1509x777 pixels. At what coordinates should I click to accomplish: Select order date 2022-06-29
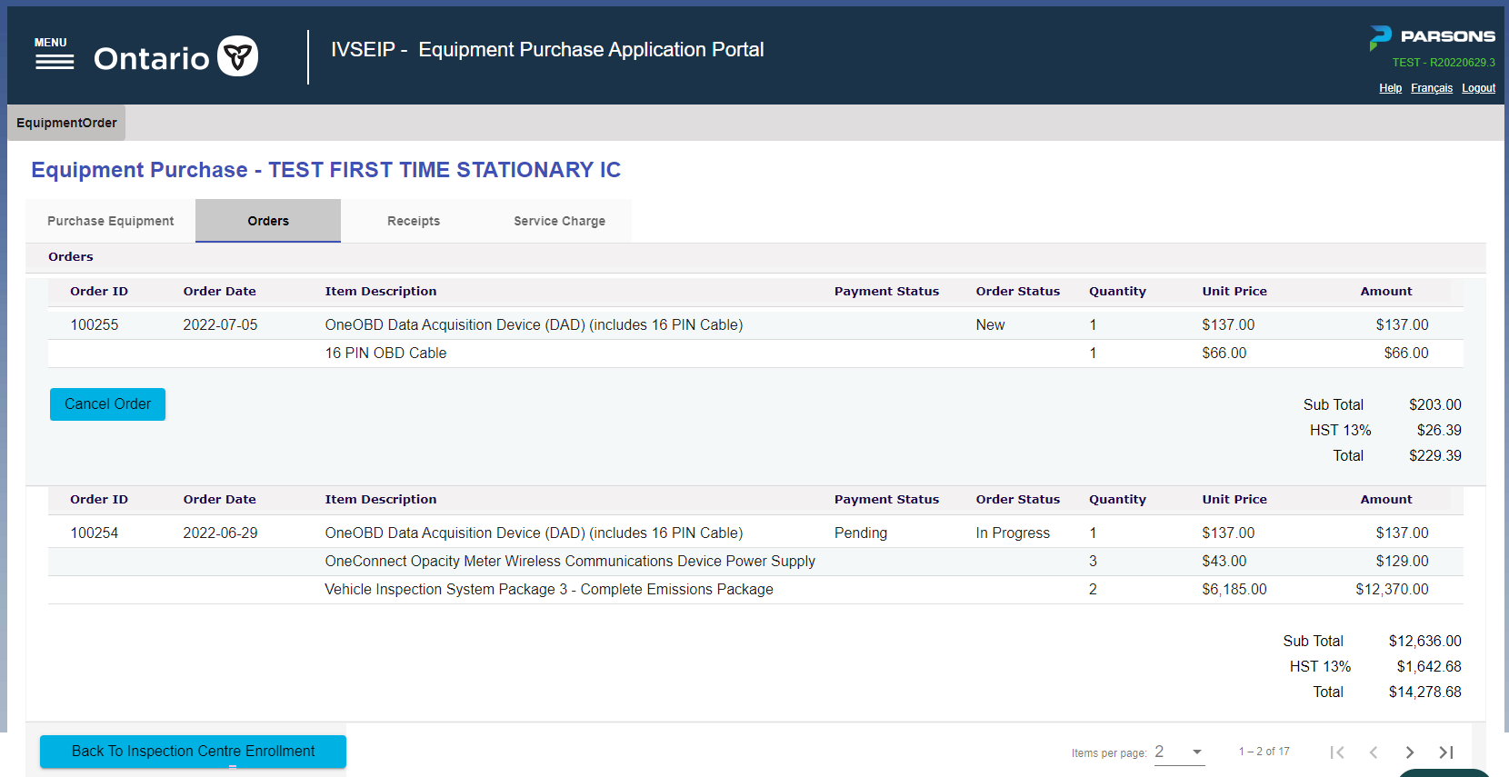pos(220,533)
